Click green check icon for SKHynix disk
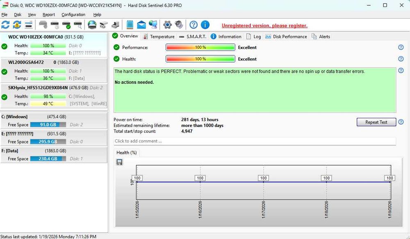410x239 pixels. pos(5,97)
